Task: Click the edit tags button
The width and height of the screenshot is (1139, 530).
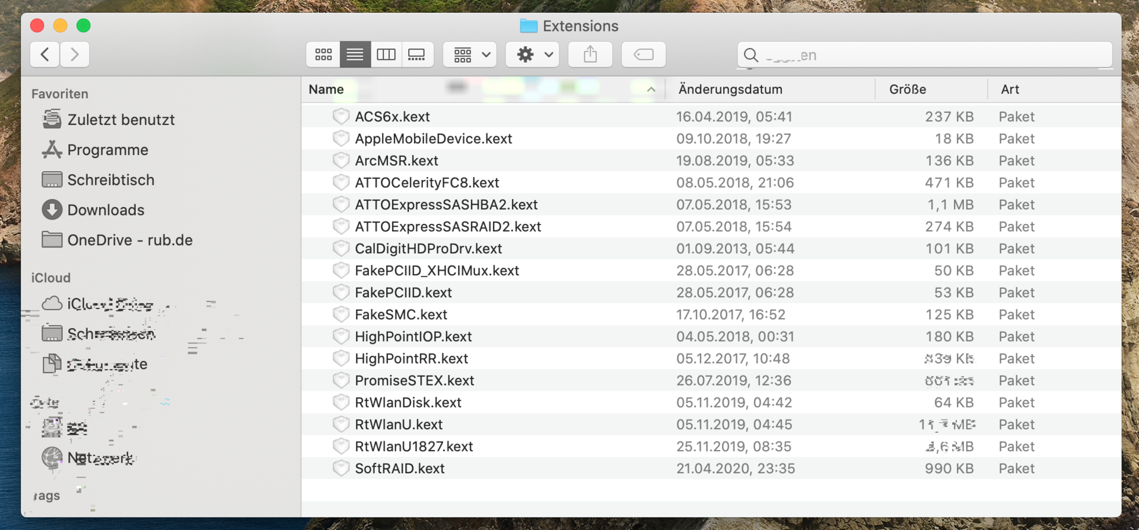Action: (643, 55)
